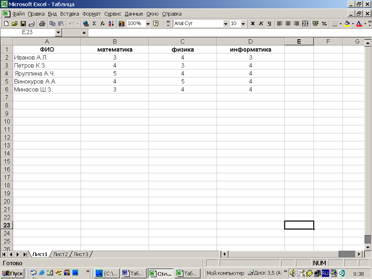Image resolution: width=372 pixels, height=279 pixels.
Task: Copy selection with the Copy icon
Action: [x=52, y=24]
